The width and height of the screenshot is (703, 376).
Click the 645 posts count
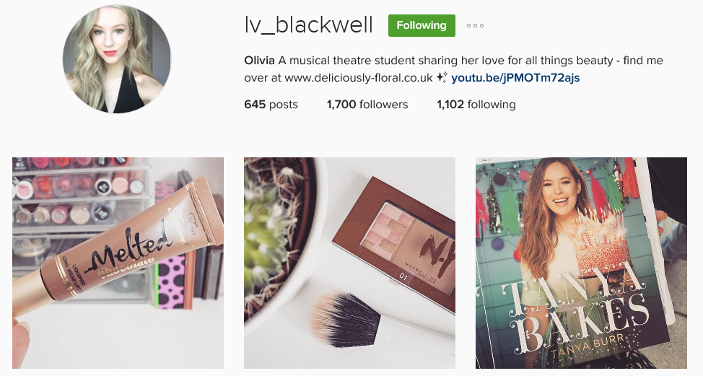[x=271, y=105]
